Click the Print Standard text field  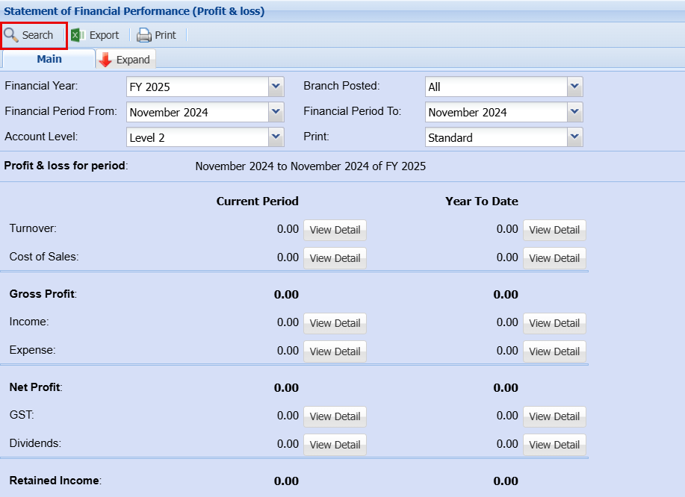(495, 137)
